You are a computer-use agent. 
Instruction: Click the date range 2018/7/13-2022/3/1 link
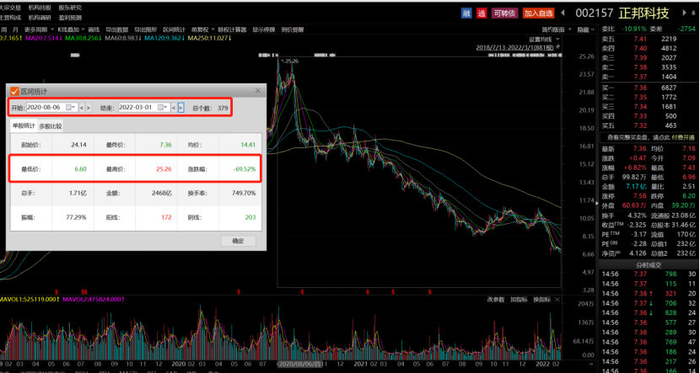tap(514, 47)
